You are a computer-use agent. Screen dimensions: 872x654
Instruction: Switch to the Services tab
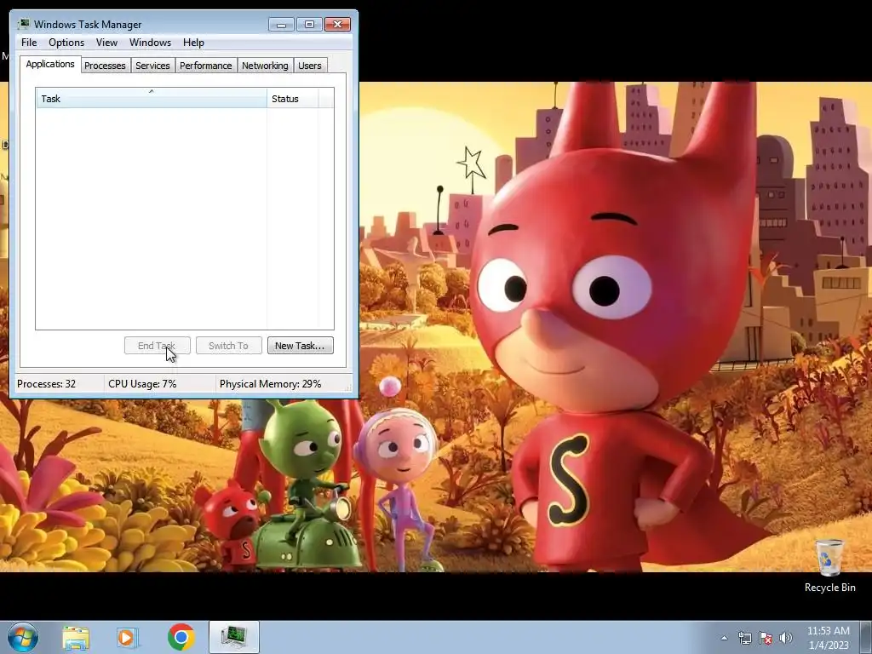[x=152, y=66]
